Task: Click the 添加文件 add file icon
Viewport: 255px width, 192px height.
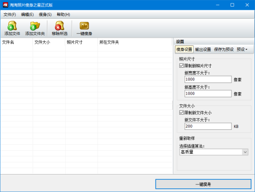Action: point(12,26)
